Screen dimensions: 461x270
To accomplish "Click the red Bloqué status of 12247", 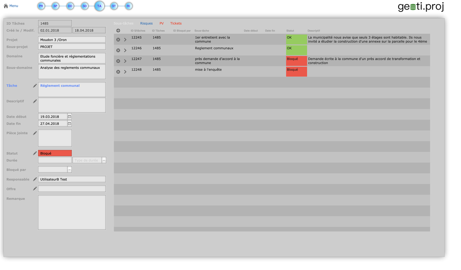I will click(296, 61).
